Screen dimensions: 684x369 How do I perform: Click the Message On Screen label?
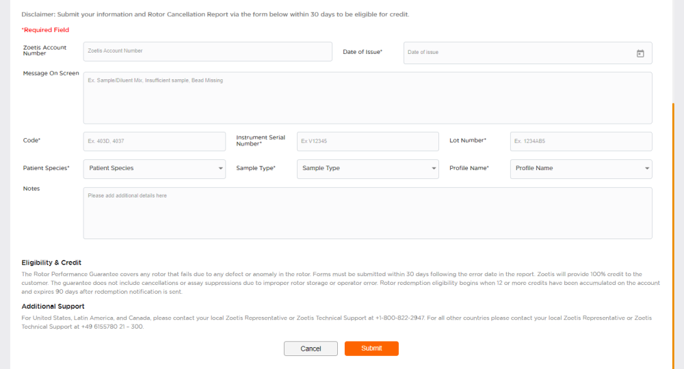(51, 73)
